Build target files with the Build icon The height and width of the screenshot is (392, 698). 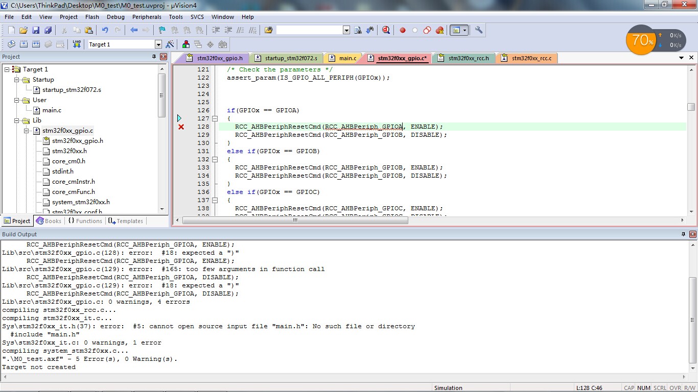[x=24, y=44]
